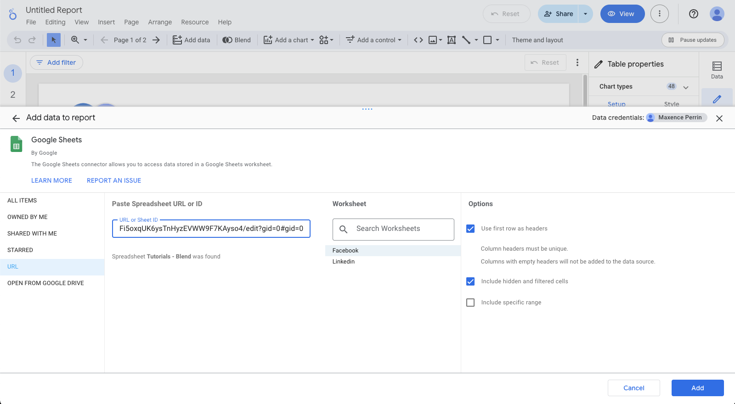This screenshot has height=404, width=735.
Task: Click the Pause updates button
Action: [x=693, y=40]
